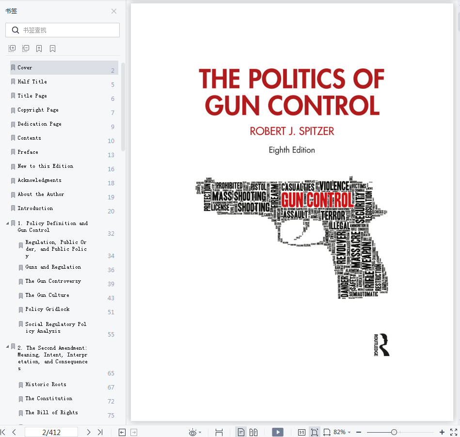Toggle continuous scrolling mode
This screenshot has width=460, height=437.
pos(219,432)
